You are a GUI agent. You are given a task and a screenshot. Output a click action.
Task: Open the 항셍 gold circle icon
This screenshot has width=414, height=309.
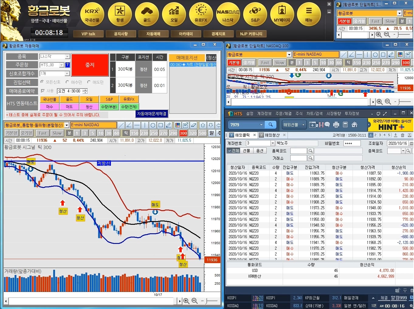(x=120, y=14)
